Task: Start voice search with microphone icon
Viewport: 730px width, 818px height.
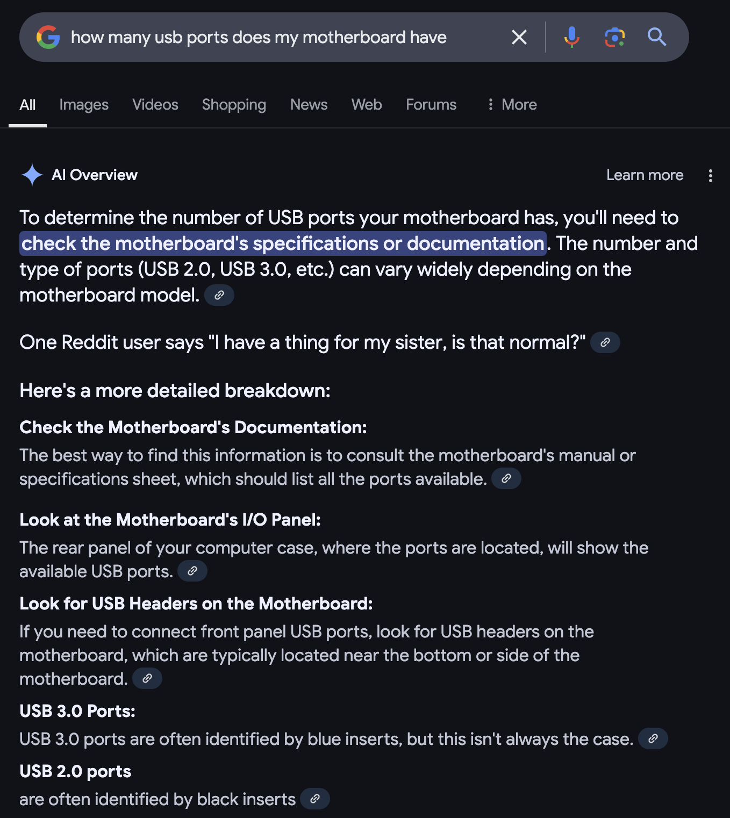Action: click(x=572, y=37)
